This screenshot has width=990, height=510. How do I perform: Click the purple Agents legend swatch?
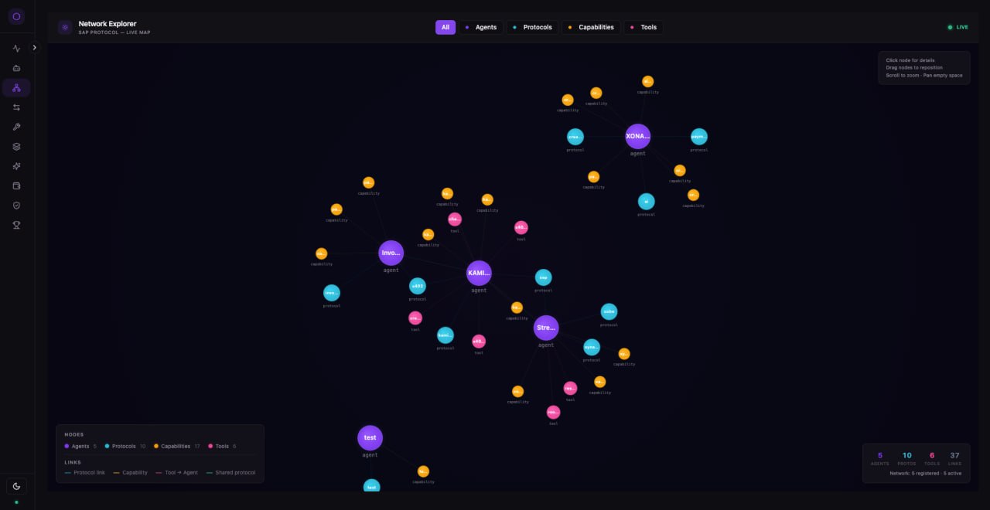pyautogui.click(x=67, y=446)
